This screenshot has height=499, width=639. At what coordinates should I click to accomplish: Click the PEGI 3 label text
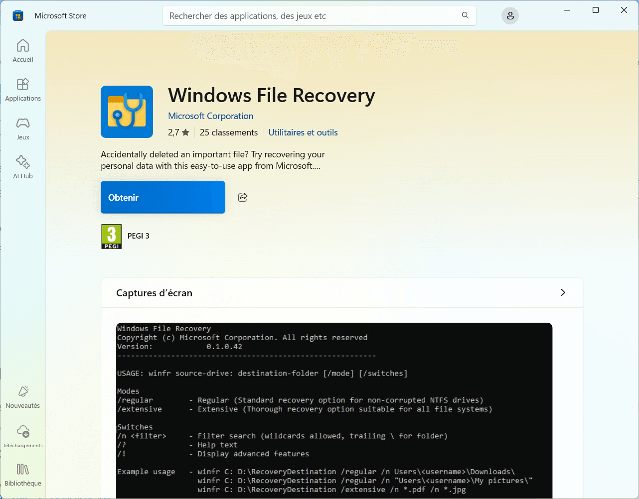(x=139, y=236)
